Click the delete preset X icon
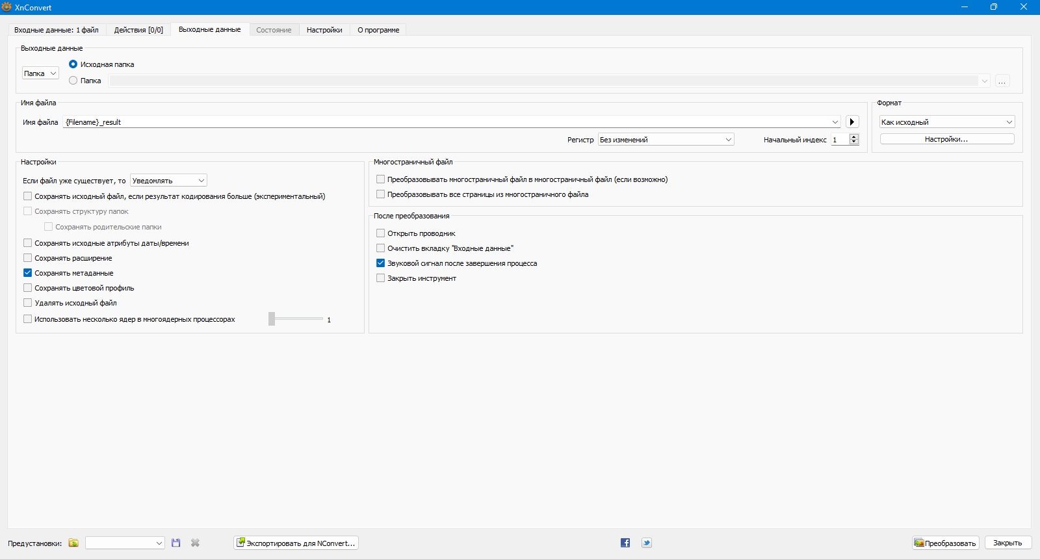The height and width of the screenshot is (559, 1040). pyautogui.click(x=195, y=543)
